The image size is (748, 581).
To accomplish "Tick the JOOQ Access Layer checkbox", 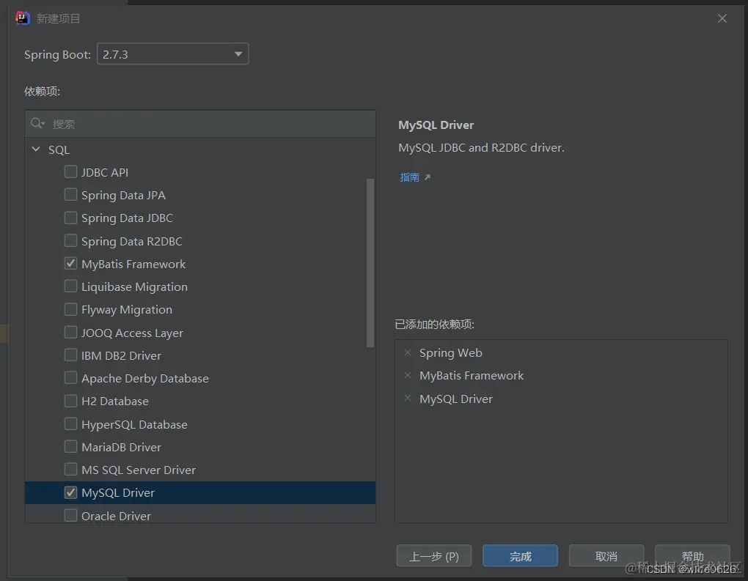I will [x=70, y=332].
